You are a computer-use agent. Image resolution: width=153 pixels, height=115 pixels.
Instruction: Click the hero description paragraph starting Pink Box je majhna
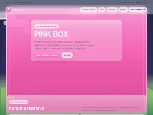(64, 45)
